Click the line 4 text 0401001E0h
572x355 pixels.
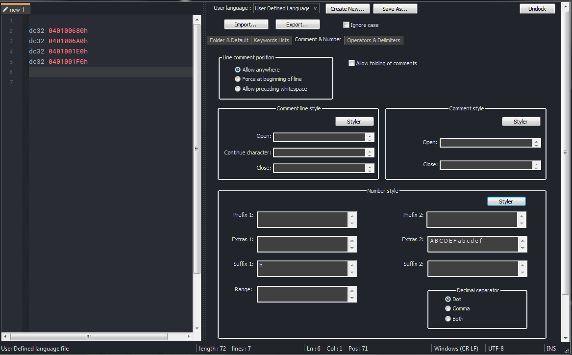(68, 51)
